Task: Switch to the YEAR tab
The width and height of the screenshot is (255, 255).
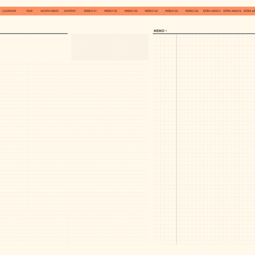Action: click(x=29, y=11)
